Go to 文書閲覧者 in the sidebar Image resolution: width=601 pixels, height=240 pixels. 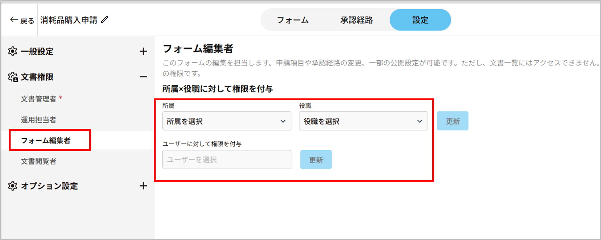(39, 161)
